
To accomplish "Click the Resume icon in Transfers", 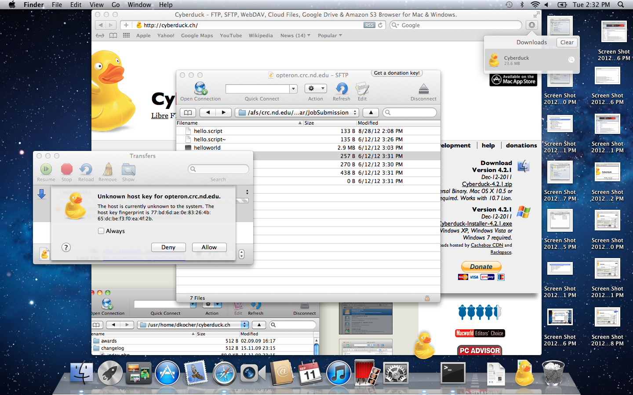I will pyautogui.click(x=46, y=169).
